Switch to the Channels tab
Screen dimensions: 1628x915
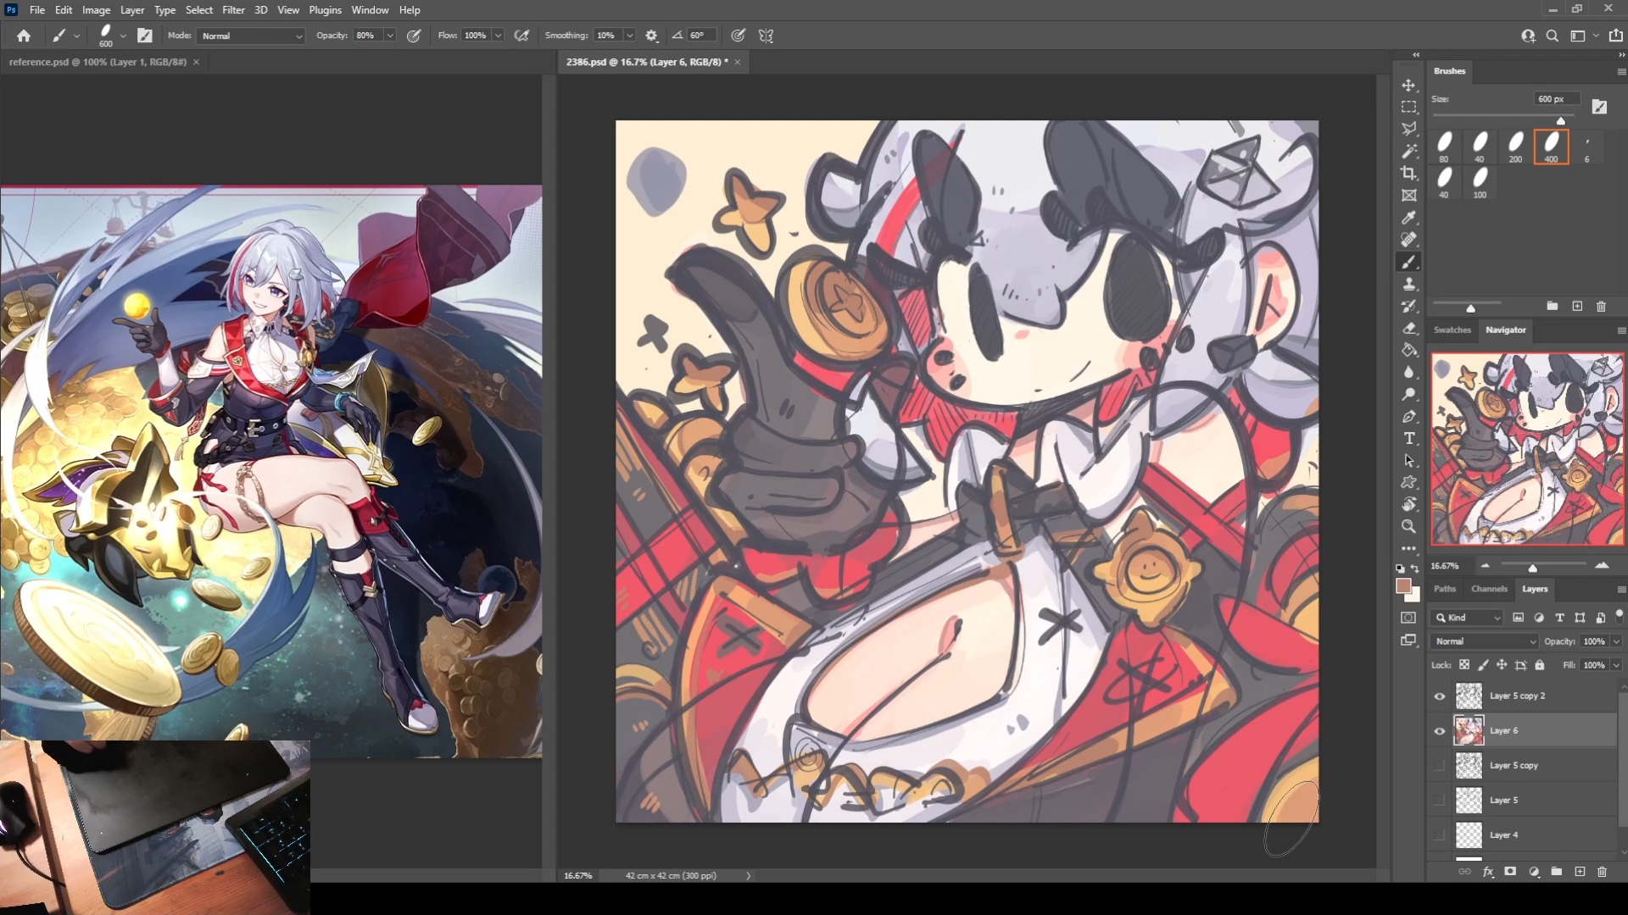click(x=1489, y=589)
